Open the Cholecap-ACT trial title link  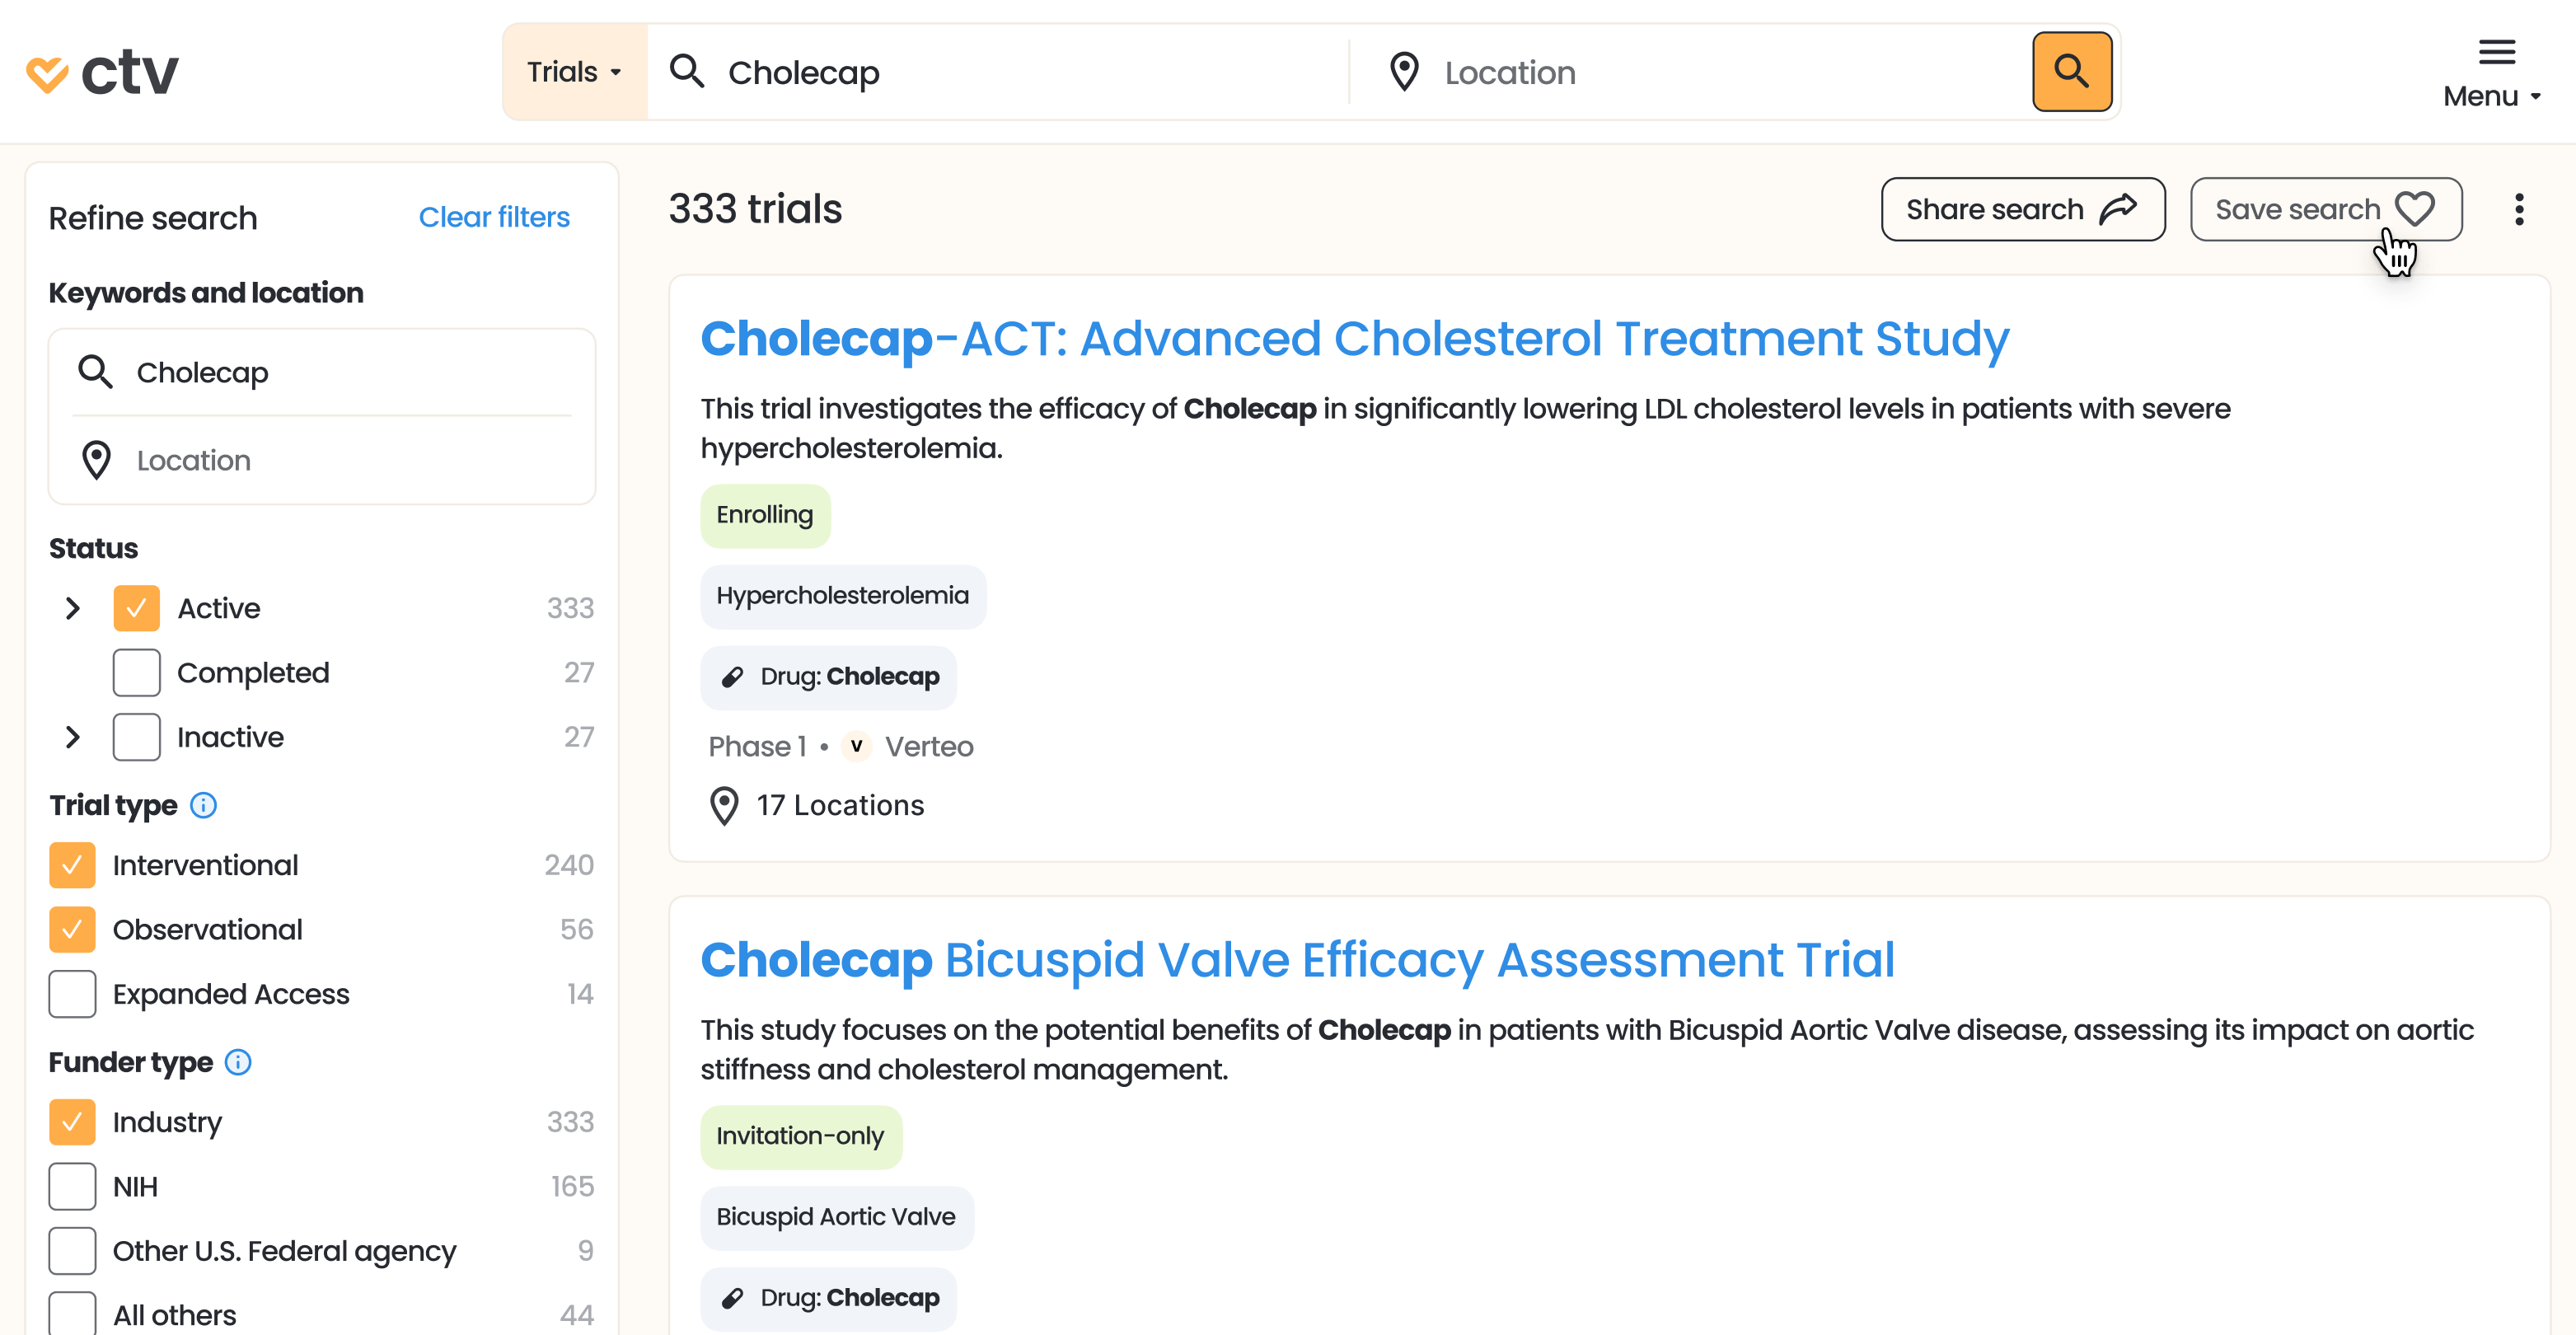coord(1354,339)
